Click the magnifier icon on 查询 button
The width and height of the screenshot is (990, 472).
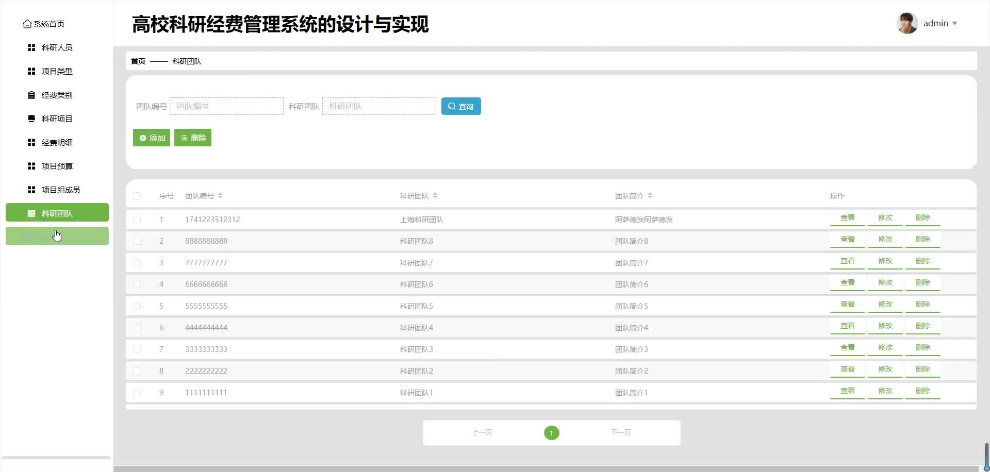coord(452,106)
